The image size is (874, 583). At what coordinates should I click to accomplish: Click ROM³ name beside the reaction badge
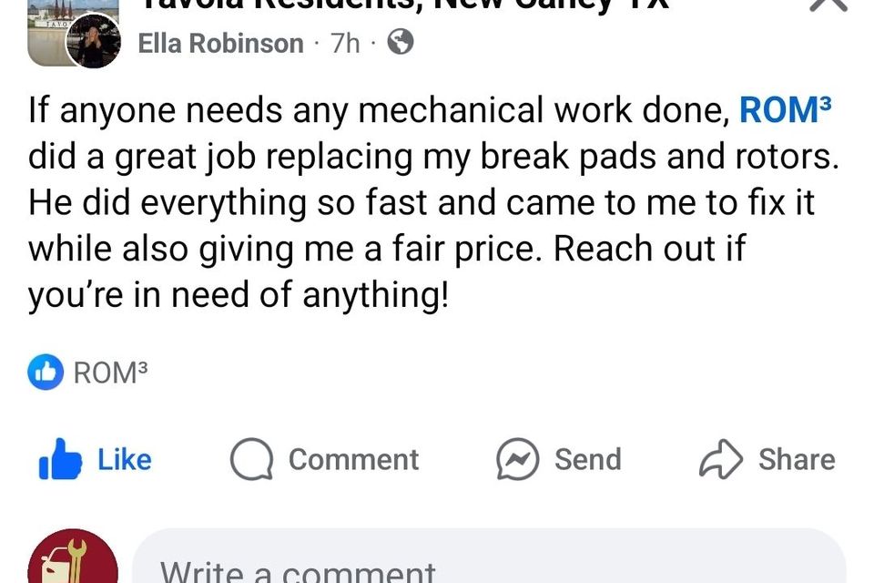coord(109,373)
